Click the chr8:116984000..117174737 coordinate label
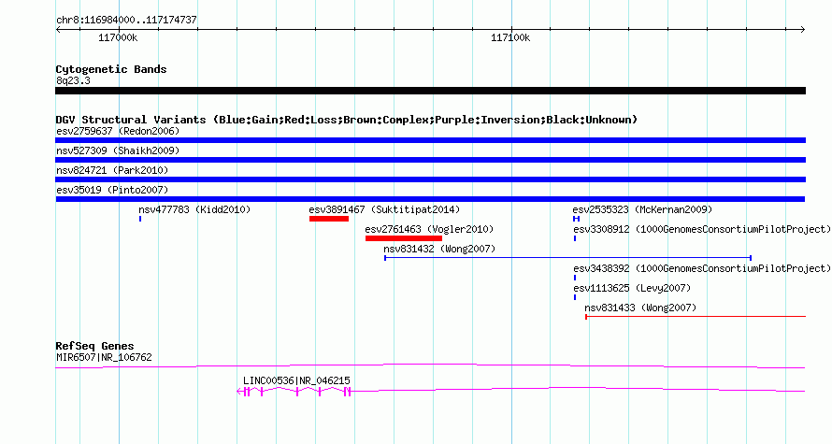832x444 pixels. tap(126, 21)
